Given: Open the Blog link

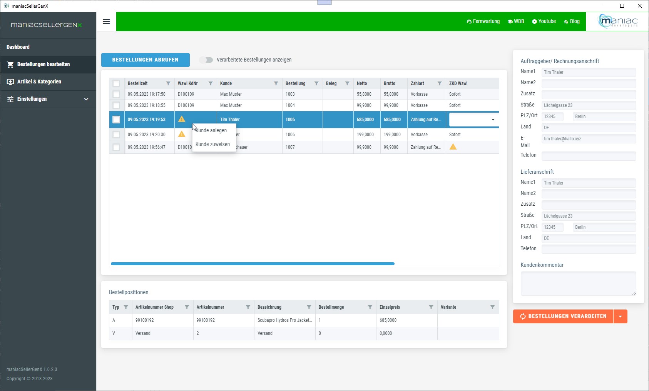Looking at the screenshot, I should [x=572, y=22].
